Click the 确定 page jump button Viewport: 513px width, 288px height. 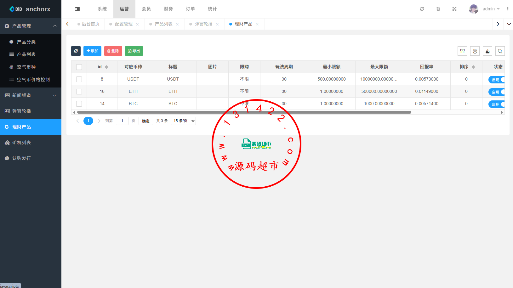point(145,121)
